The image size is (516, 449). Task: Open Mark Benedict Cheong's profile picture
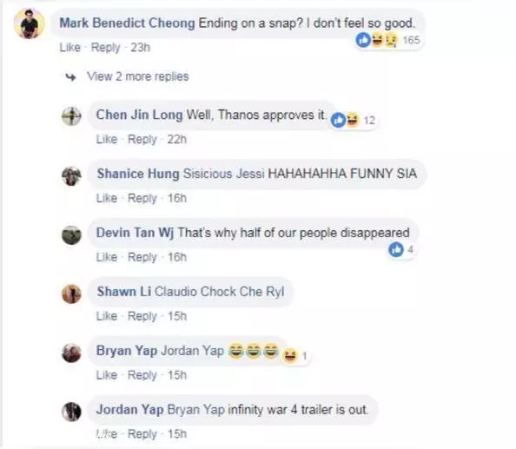click(30, 23)
